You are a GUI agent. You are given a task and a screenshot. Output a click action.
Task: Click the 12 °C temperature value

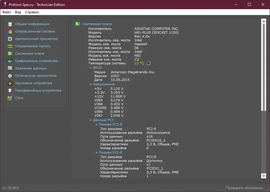[x=139, y=63]
